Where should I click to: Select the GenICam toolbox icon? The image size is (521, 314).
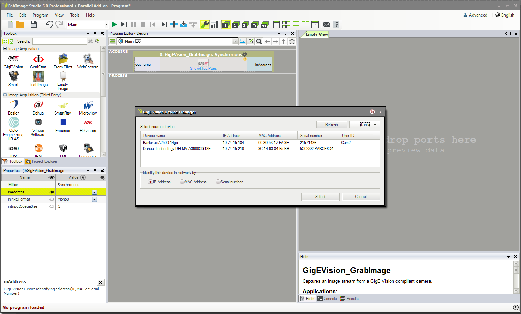tap(38, 62)
